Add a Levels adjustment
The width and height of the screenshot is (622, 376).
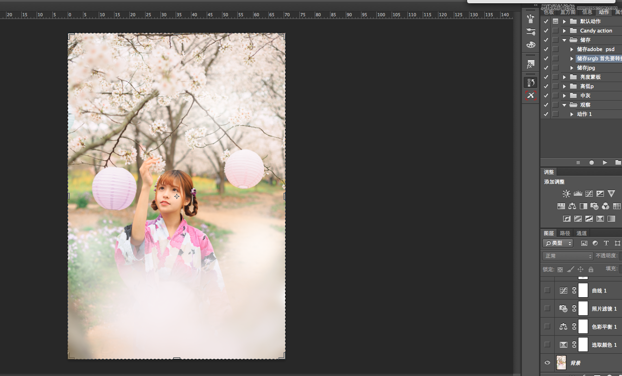(x=578, y=194)
